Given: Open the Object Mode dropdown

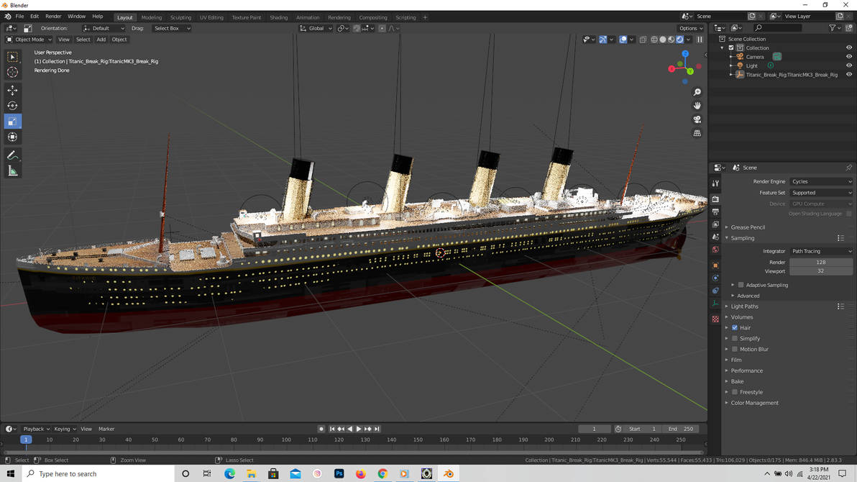Looking at the screenshot, I should pos(29,40).
